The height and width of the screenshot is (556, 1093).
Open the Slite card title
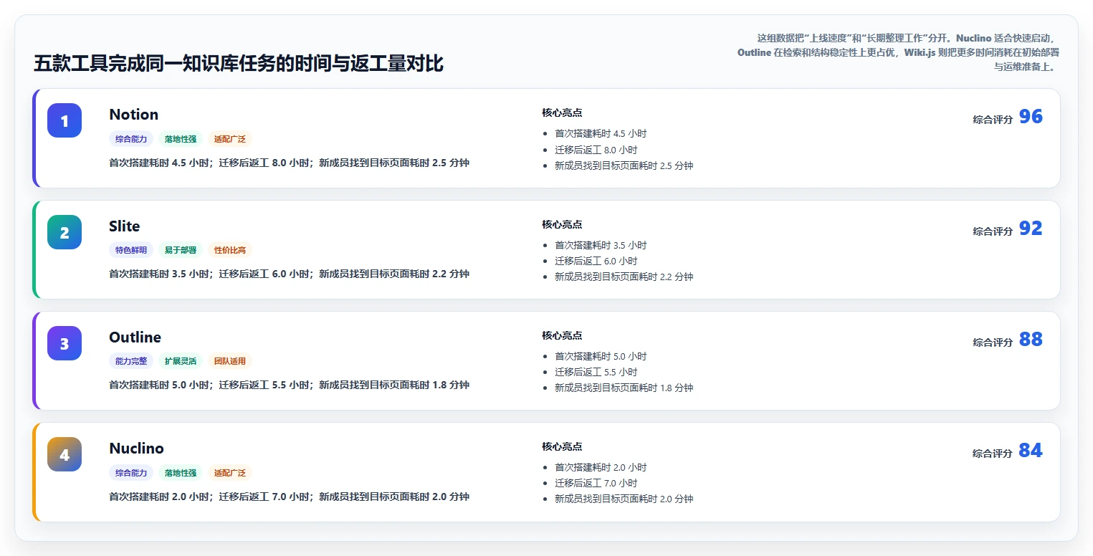(x=125, y=226)
